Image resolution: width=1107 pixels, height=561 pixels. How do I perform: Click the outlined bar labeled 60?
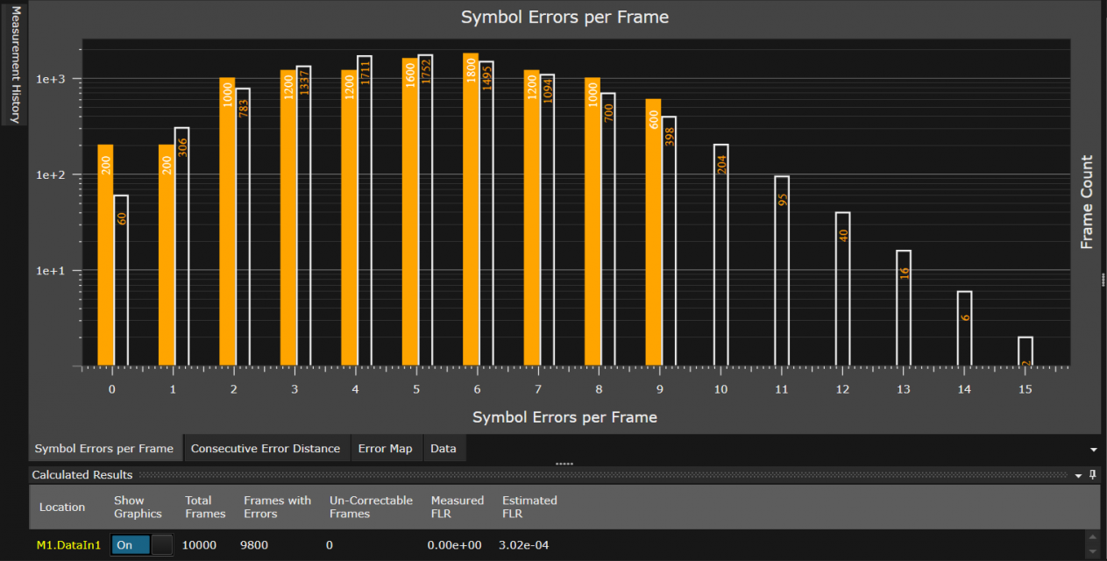pyautogui.click(x=121, y=280)
